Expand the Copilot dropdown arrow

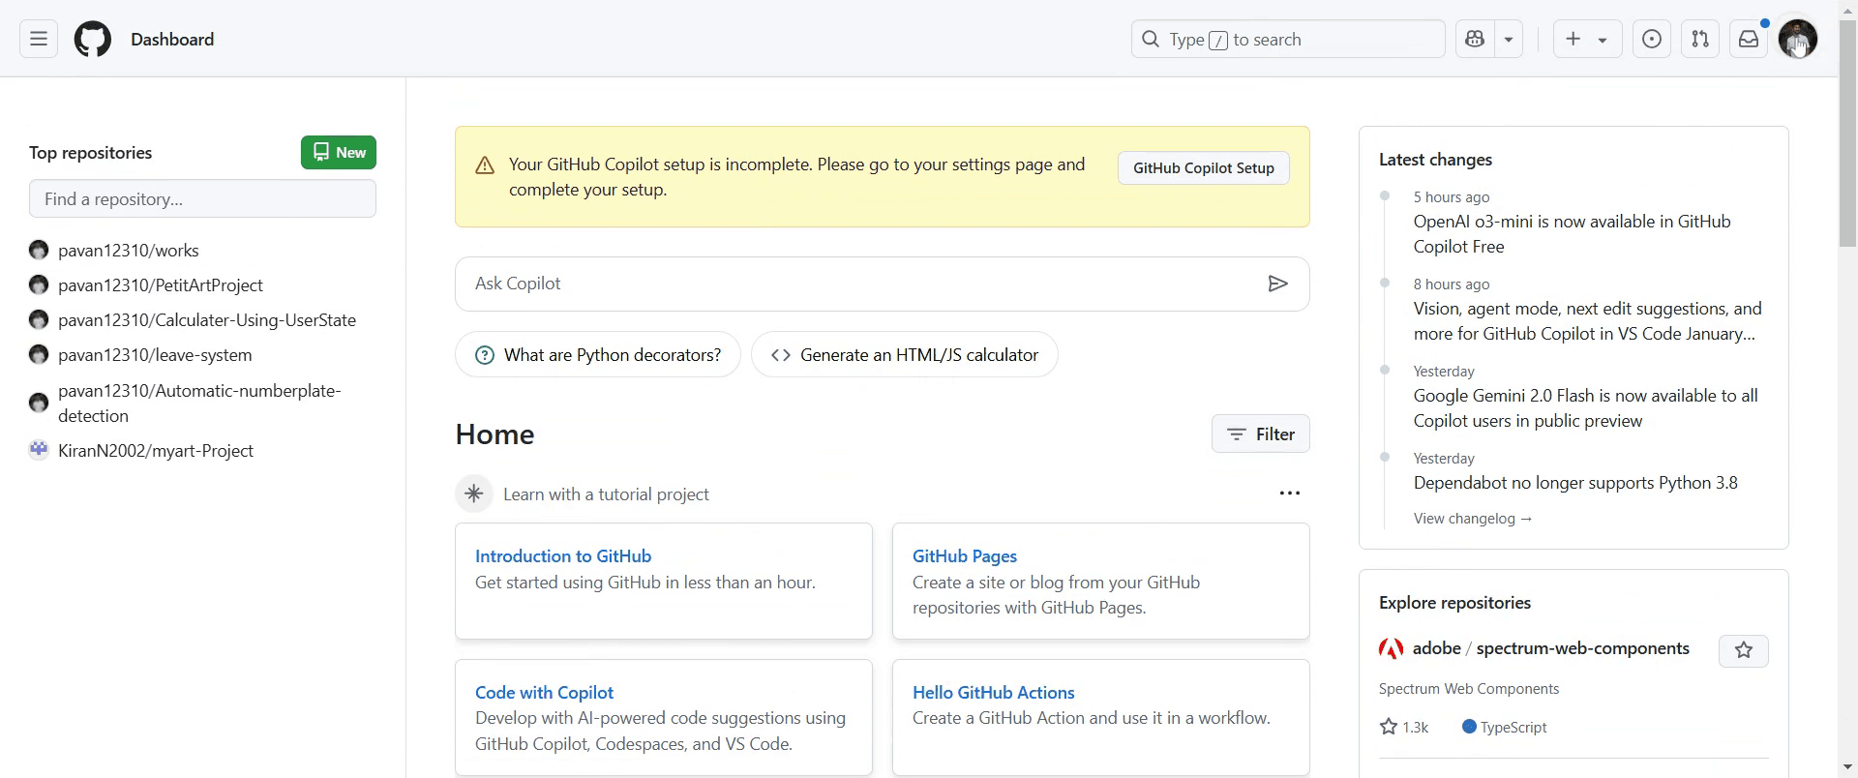[x=1509, y=40]
